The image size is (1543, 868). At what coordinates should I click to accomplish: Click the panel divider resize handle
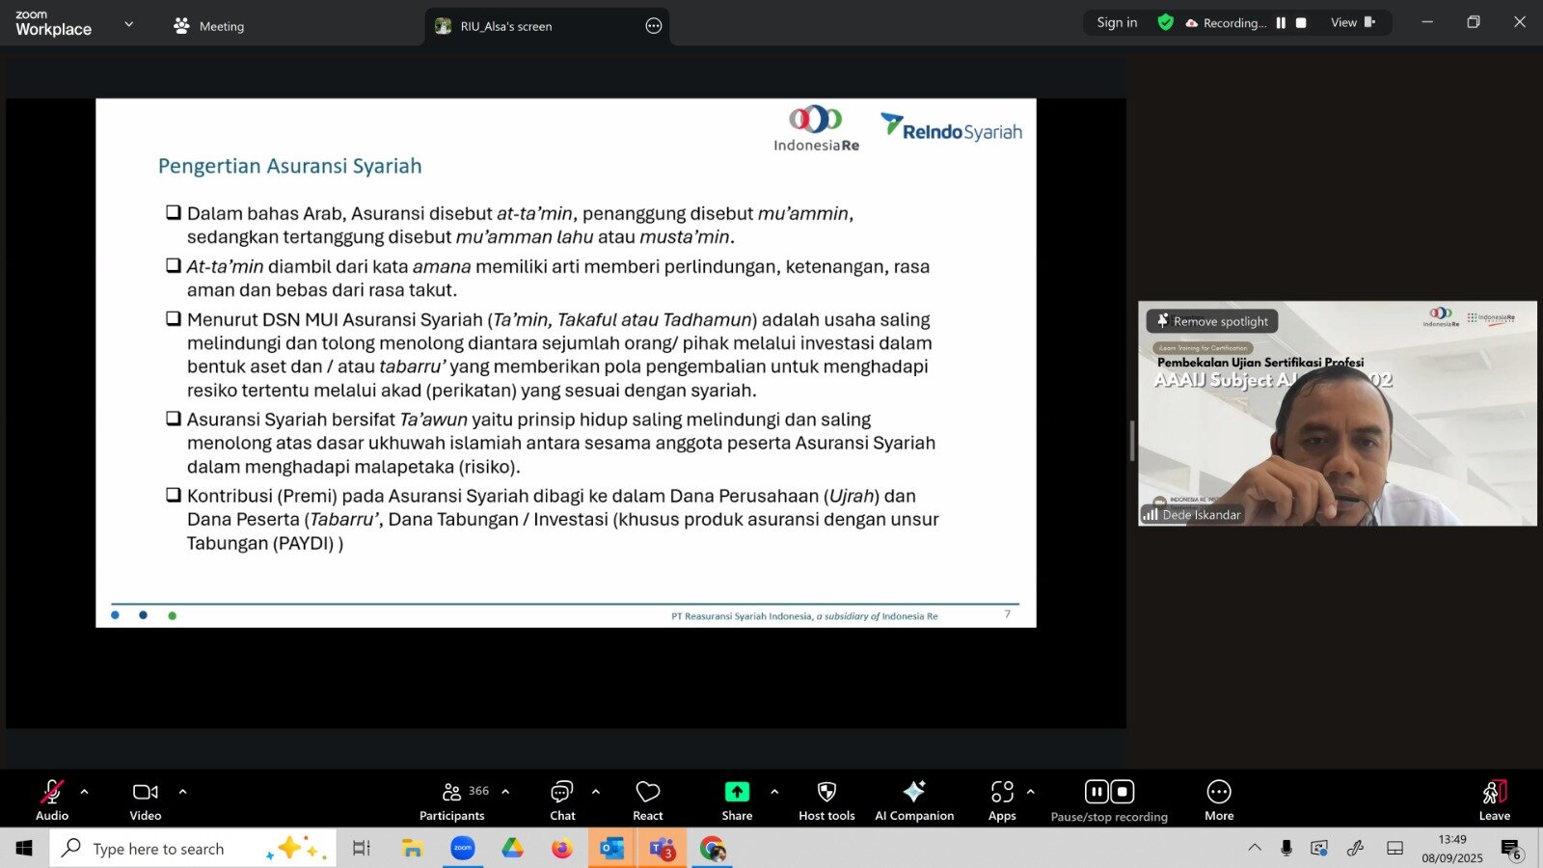tap(1132, 441)
